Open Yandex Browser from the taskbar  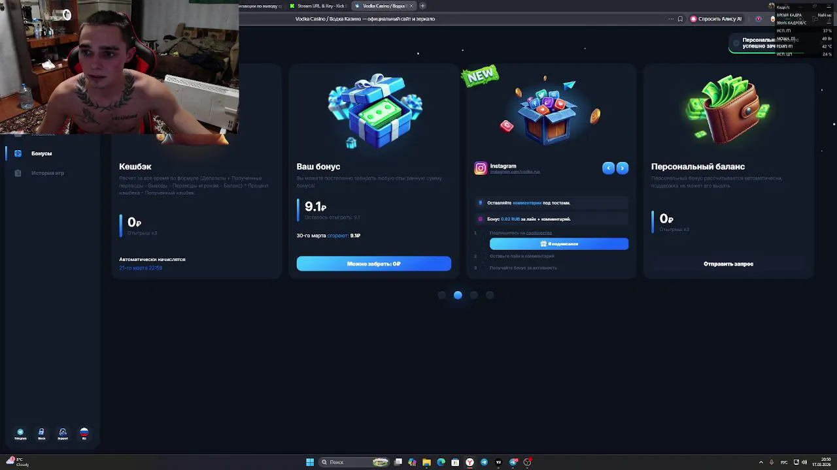tap(470, 462)
